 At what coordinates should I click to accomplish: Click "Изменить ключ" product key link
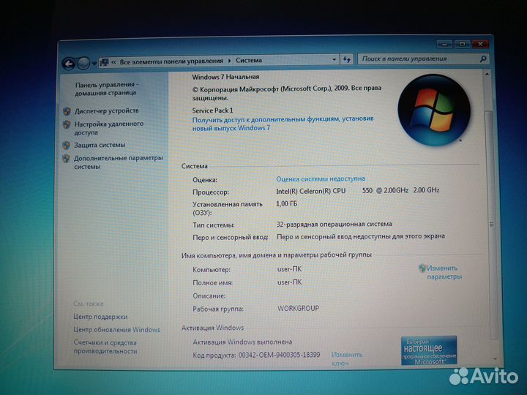click(346, 359)
